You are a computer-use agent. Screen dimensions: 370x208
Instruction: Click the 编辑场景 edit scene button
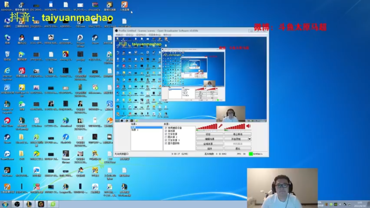pyautogui.click(x=210, y=139)
